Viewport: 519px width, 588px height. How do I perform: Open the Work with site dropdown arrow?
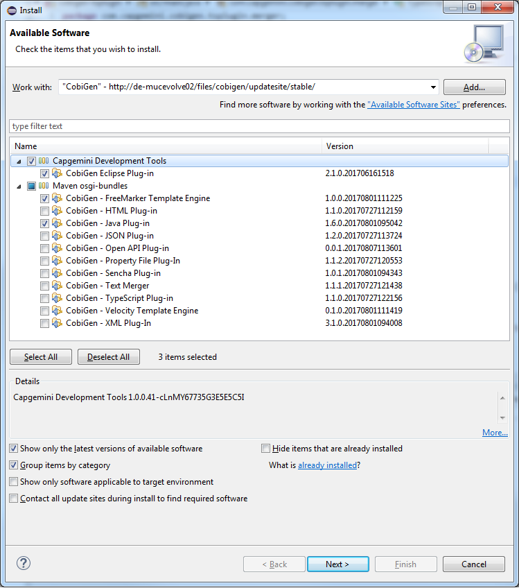coord(433,87)
